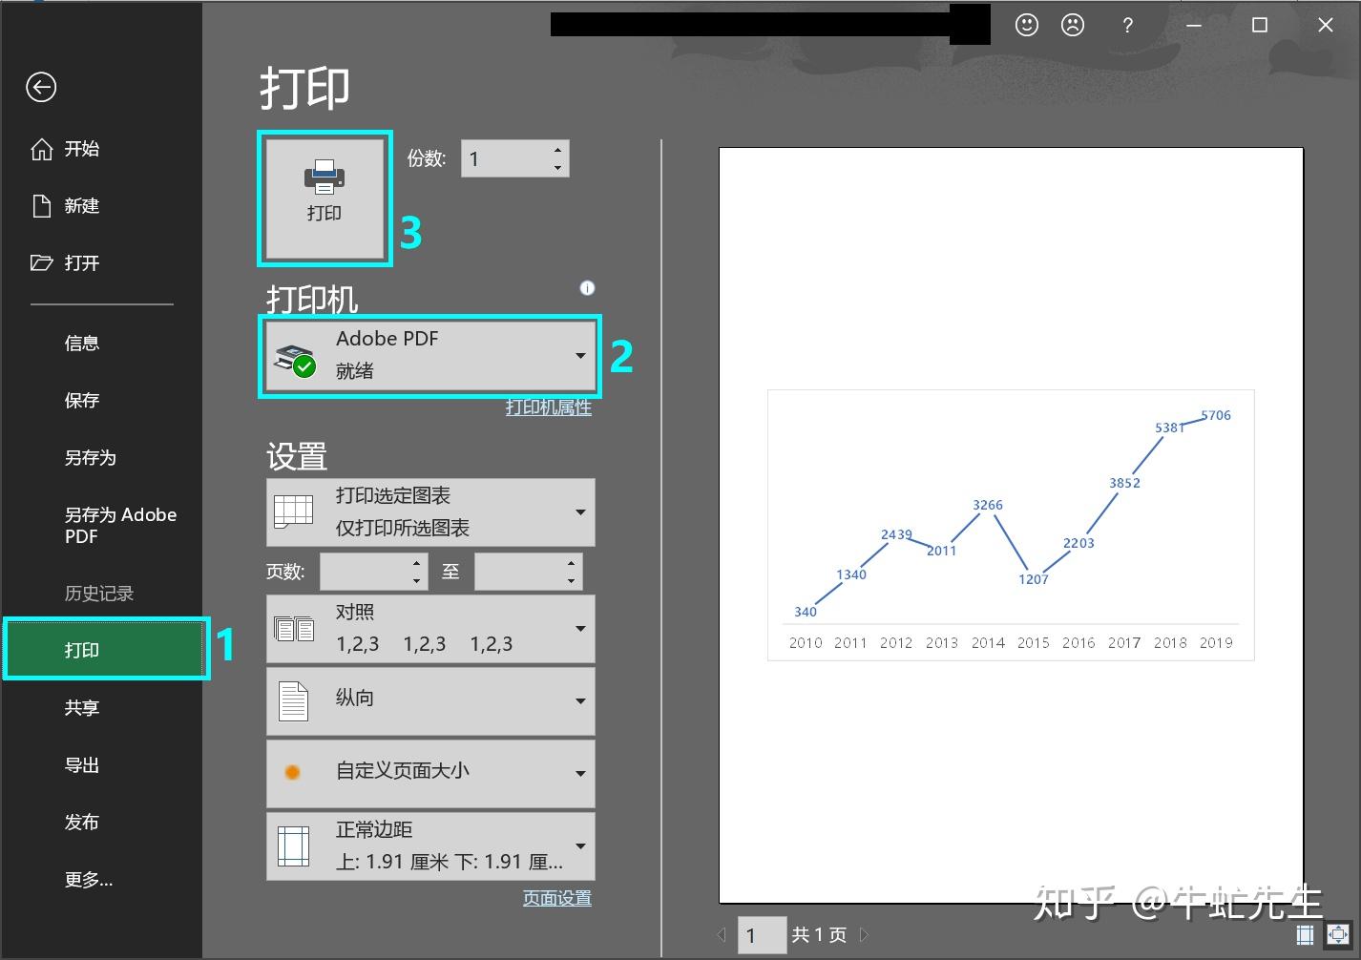Toggle Show Margins in preview corner
Viewport: 1361px width, 960px height.
pyautogui.click(x=1306, y=935)
